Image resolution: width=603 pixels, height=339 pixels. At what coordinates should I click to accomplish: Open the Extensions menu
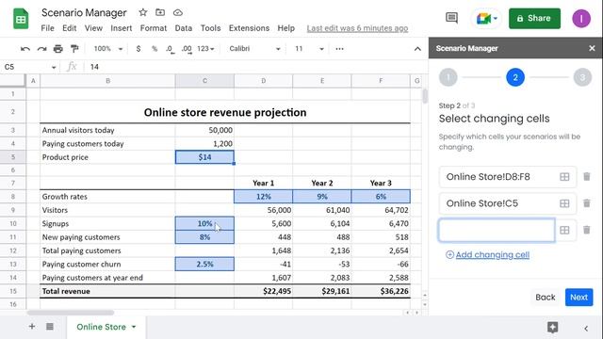[249, 28]
